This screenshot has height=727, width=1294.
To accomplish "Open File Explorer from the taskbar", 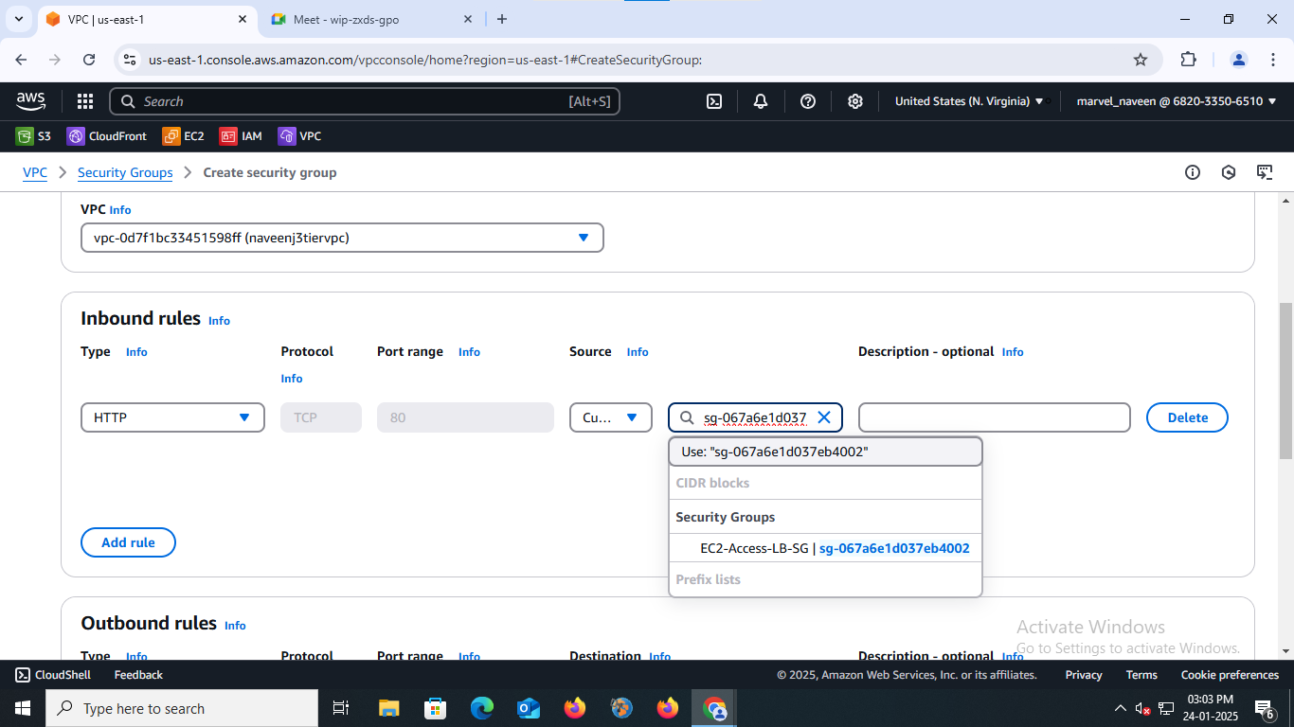I will (x=388, y=708).
